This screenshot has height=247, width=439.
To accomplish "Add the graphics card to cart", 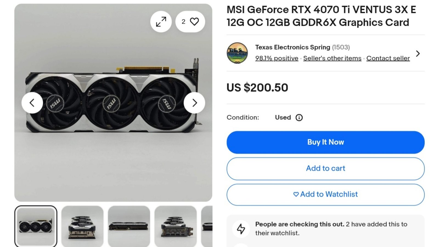I will (325, 169).
